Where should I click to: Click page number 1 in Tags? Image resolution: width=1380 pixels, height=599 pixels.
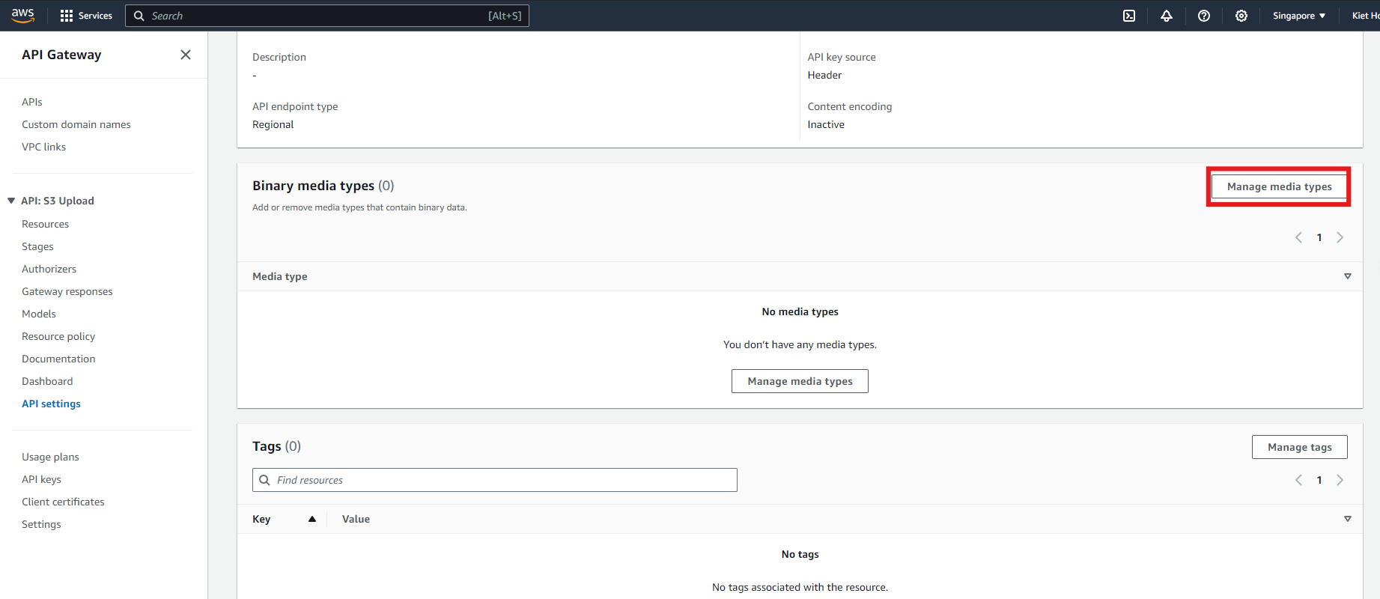coord(1319,480)
